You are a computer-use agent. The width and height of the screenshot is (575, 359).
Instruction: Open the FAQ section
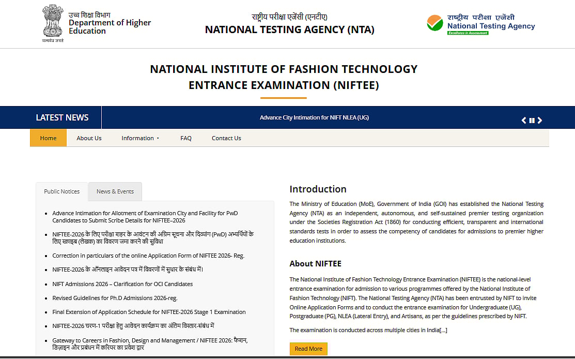(x=185, y=138)
